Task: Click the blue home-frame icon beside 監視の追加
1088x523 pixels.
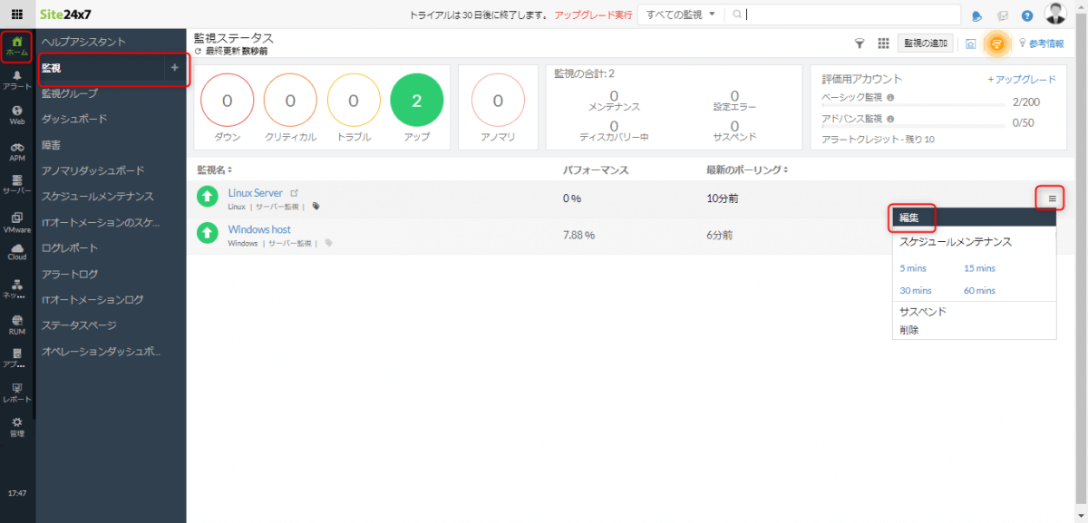Action: [x=970, y=44]
